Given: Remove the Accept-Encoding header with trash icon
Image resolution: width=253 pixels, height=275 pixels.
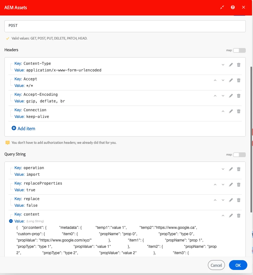Looking at the screenshot, I should coord(238,96).
